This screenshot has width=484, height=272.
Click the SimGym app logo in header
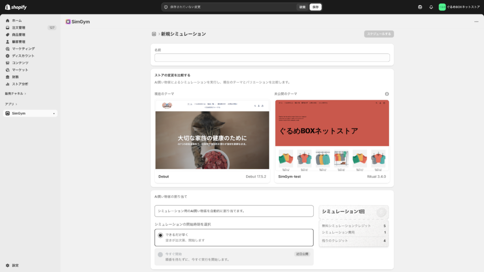69,22
